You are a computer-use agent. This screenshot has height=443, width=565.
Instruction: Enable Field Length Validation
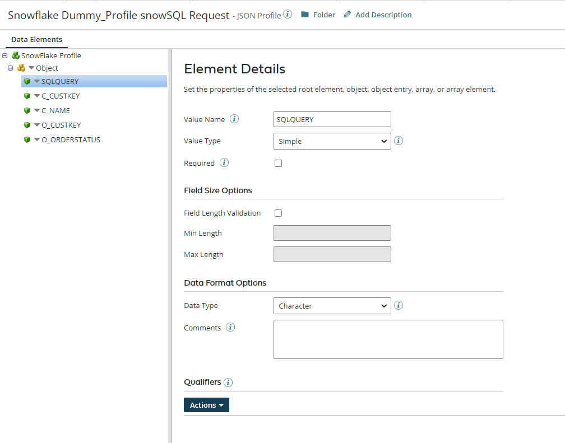tap(278, 213)
